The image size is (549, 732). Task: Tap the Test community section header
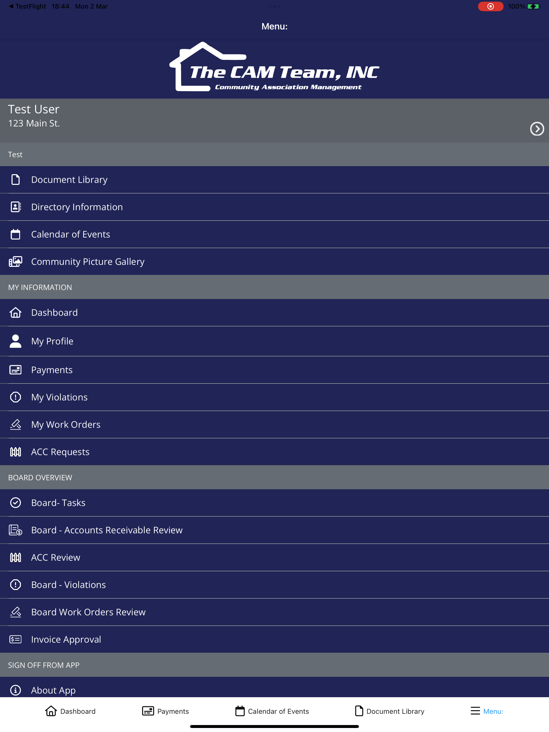tap(274, 155)
